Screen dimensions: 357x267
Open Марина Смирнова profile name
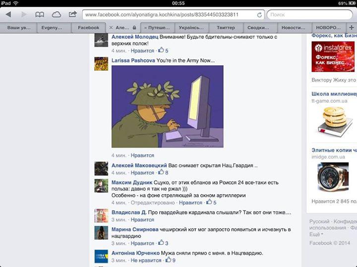135,229
